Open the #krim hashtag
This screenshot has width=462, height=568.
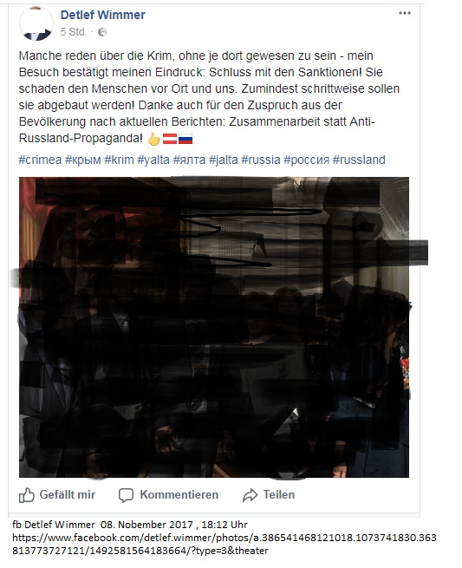point(119,160)
